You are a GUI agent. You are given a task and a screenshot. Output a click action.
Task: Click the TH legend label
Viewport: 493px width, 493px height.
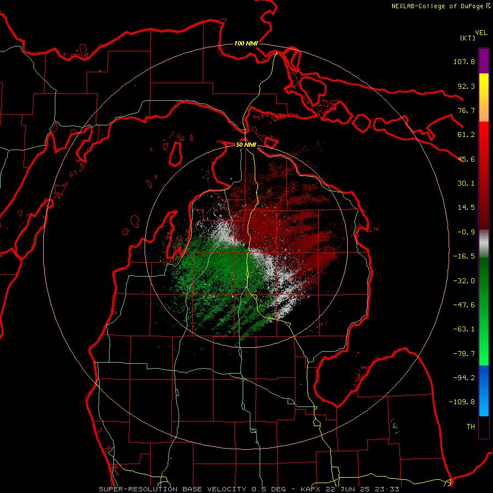point(471,427)
